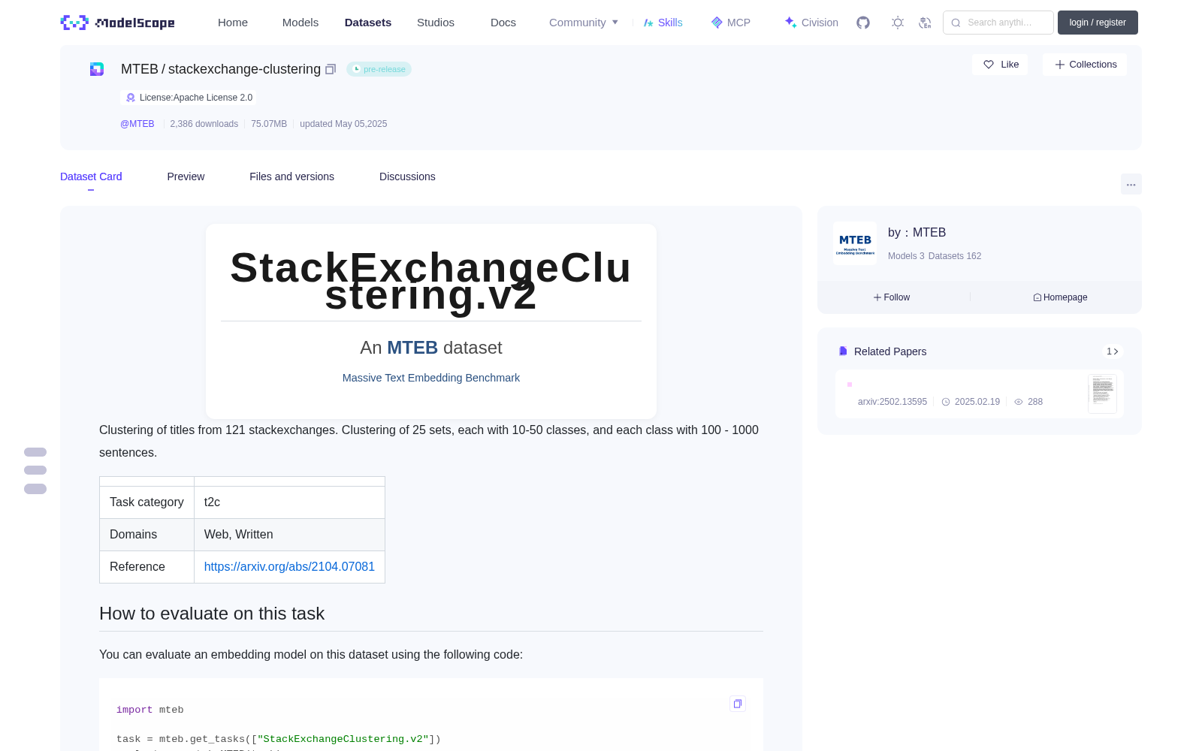Click the related paper preview thumbnail

click(x=1102, y=394)
